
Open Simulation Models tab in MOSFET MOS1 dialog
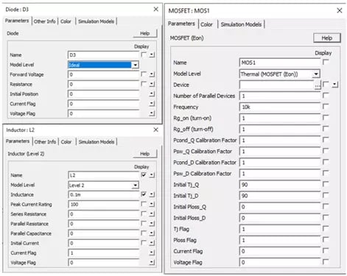click(241, 24)
